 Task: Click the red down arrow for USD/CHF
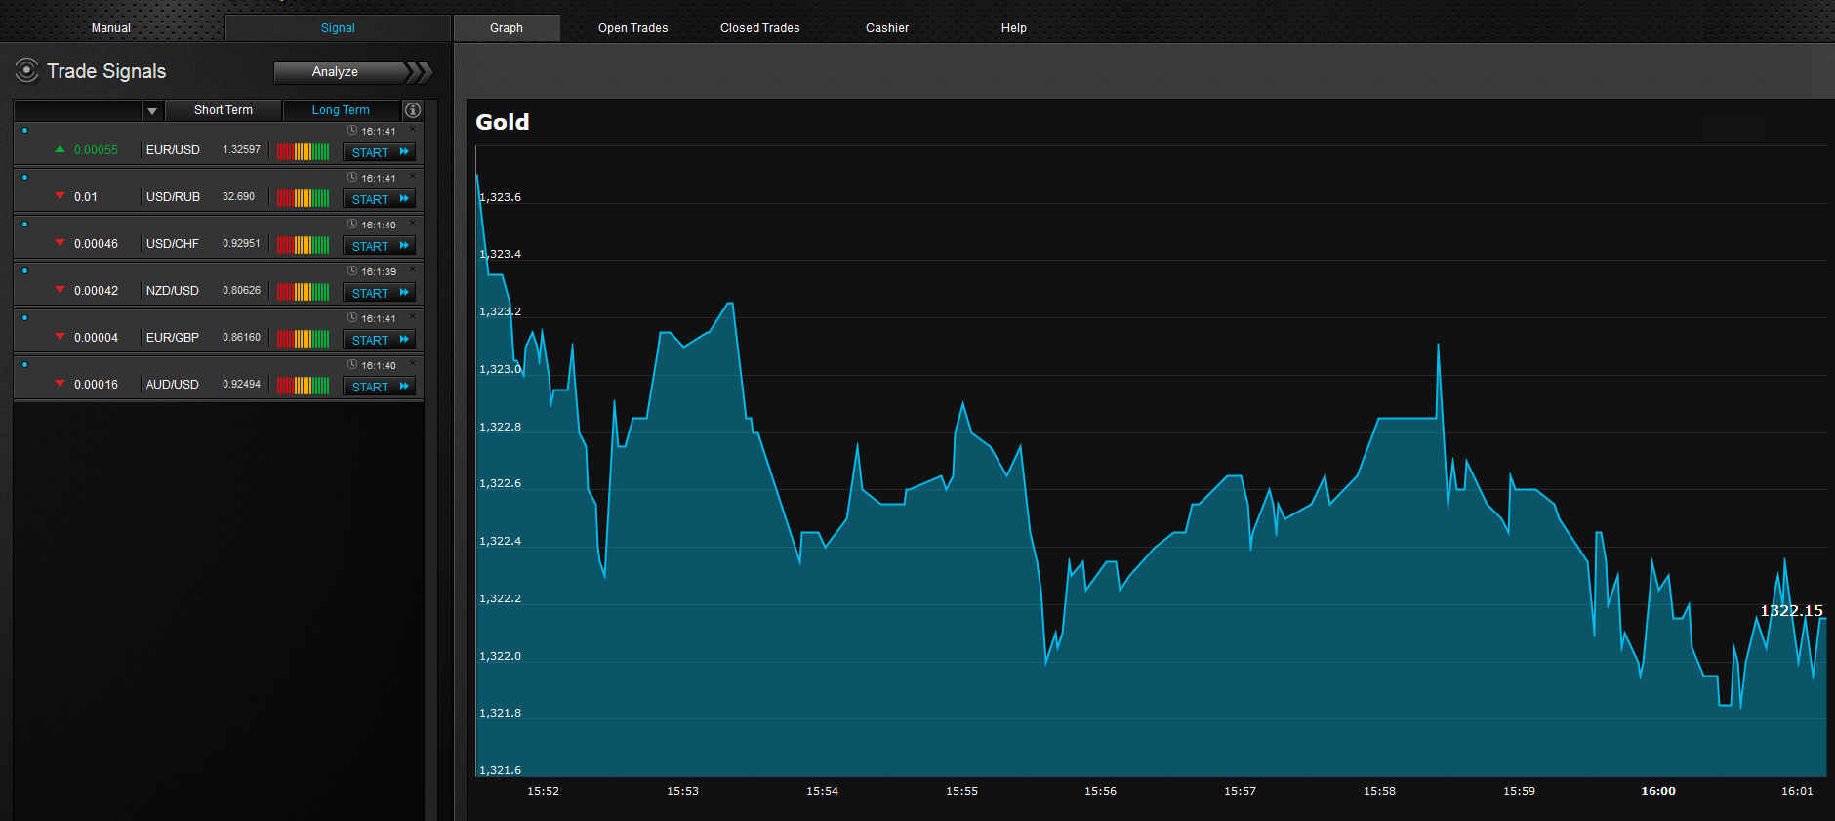click(x=61, y=243)
